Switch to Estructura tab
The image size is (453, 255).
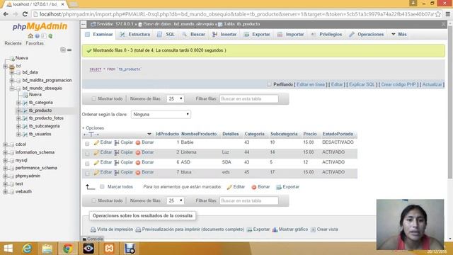coord(135,35)
